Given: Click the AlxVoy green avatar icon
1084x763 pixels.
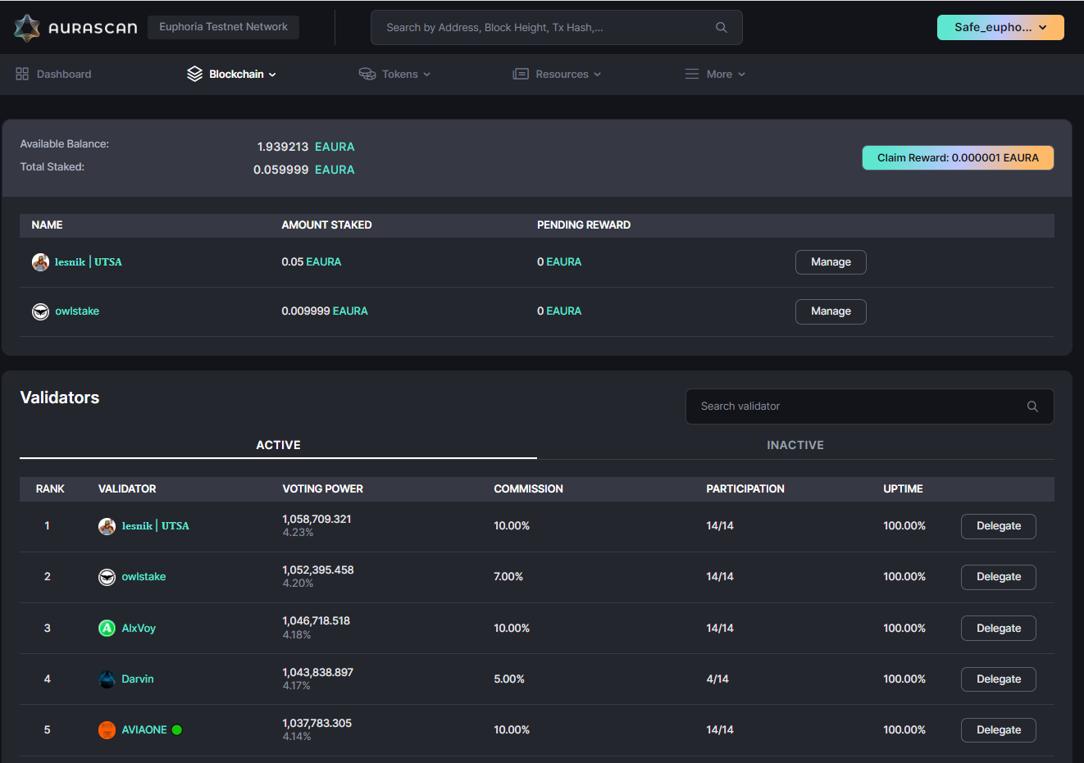Looking at the screenshot, I should [107, 628].
